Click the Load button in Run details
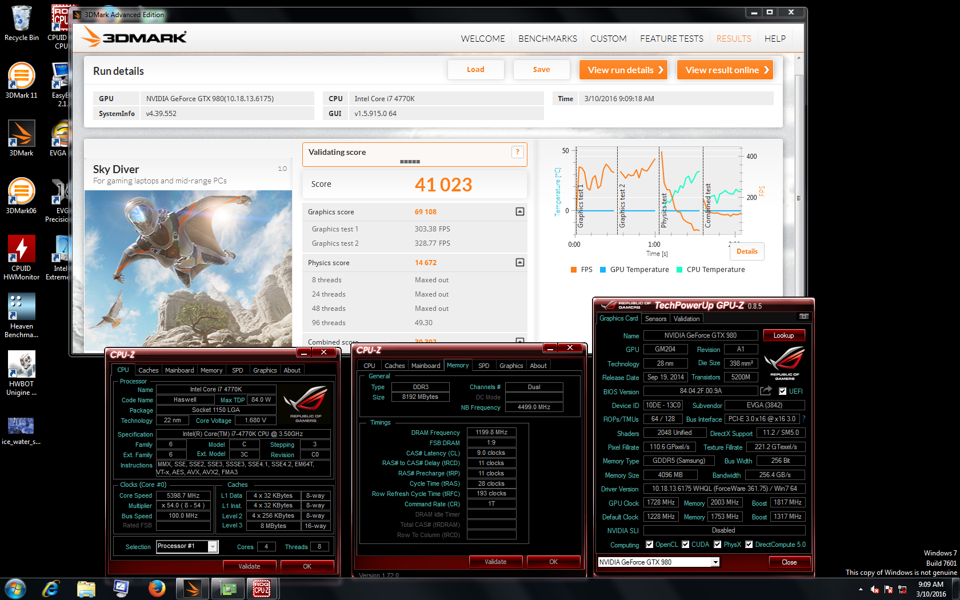This screenshot has height=600, width=960. [x=475, y=70]
